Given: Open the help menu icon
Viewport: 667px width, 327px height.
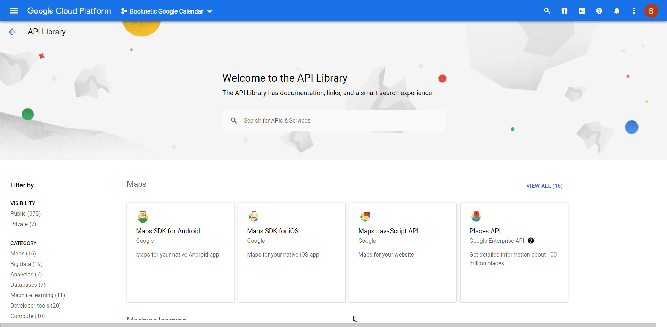Looking at the screenshot, I should coord(599,11).
